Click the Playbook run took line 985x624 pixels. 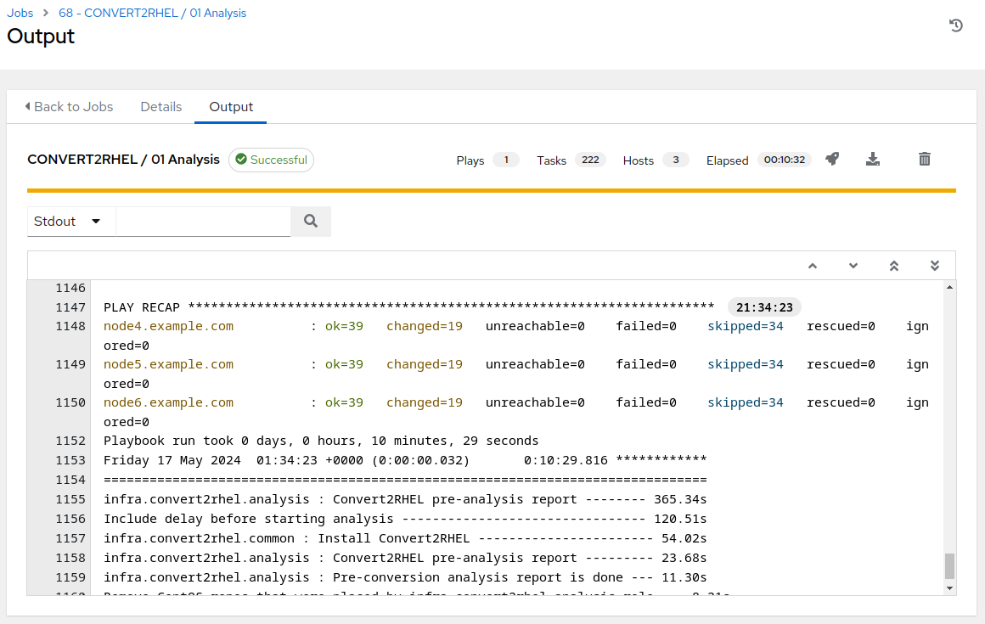pyautogui.click(x=321, y=441)
